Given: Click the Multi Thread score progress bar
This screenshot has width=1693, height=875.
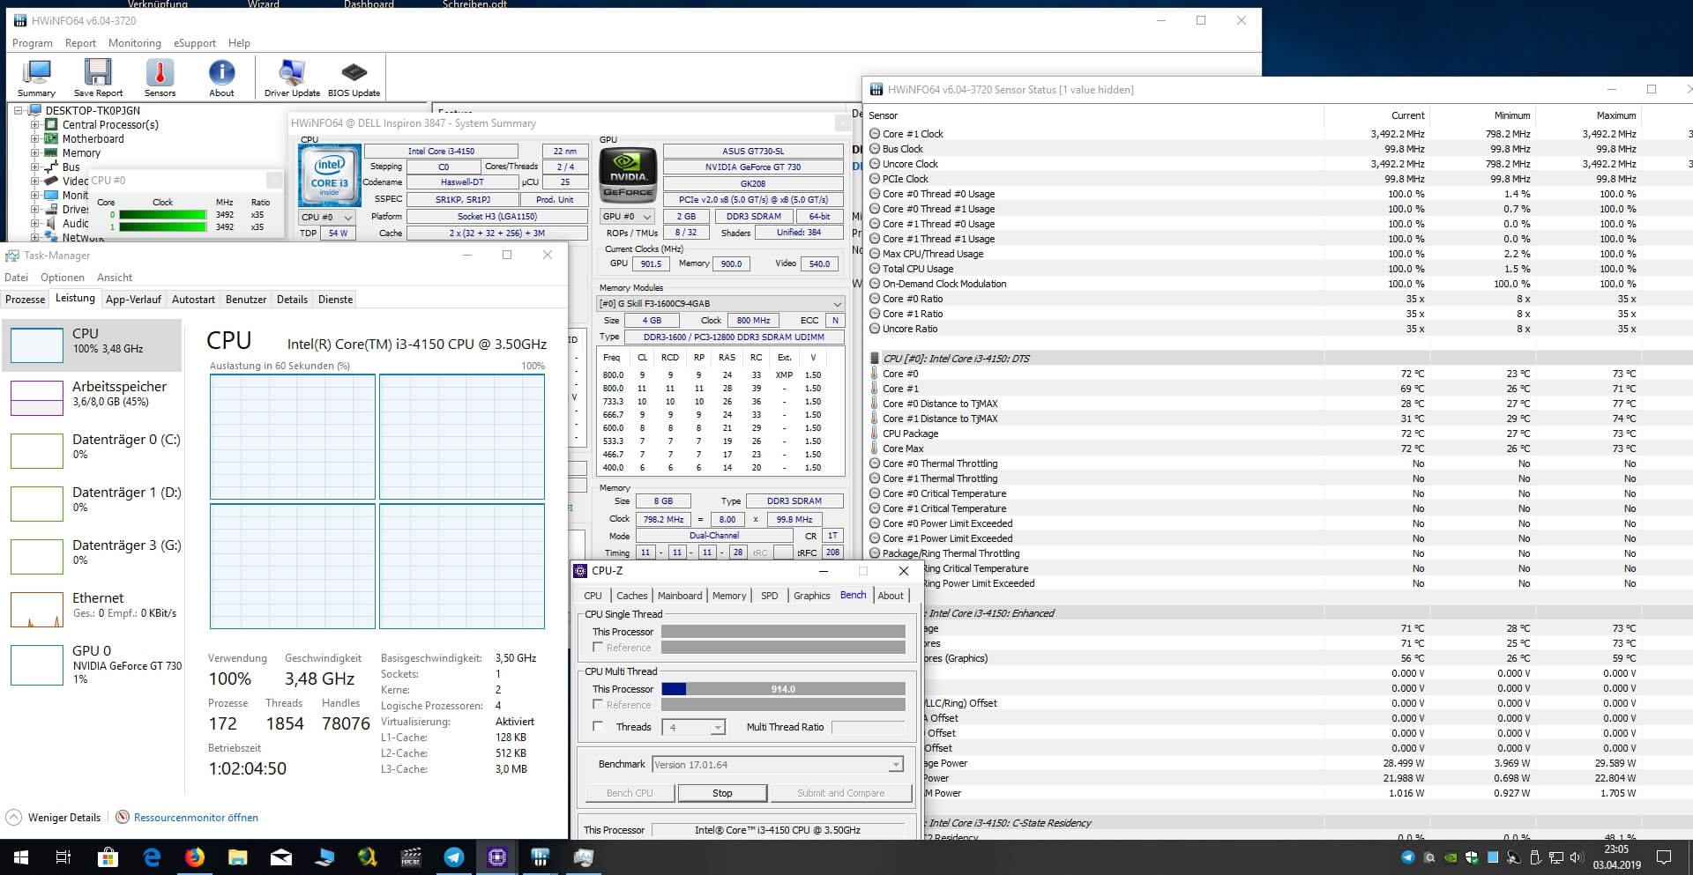Looking at the screenshot, I should click(783, 689).
